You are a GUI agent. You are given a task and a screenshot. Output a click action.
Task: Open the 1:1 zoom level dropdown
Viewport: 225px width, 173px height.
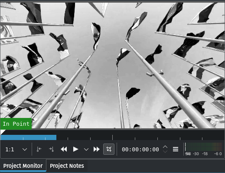pos(16,150)
